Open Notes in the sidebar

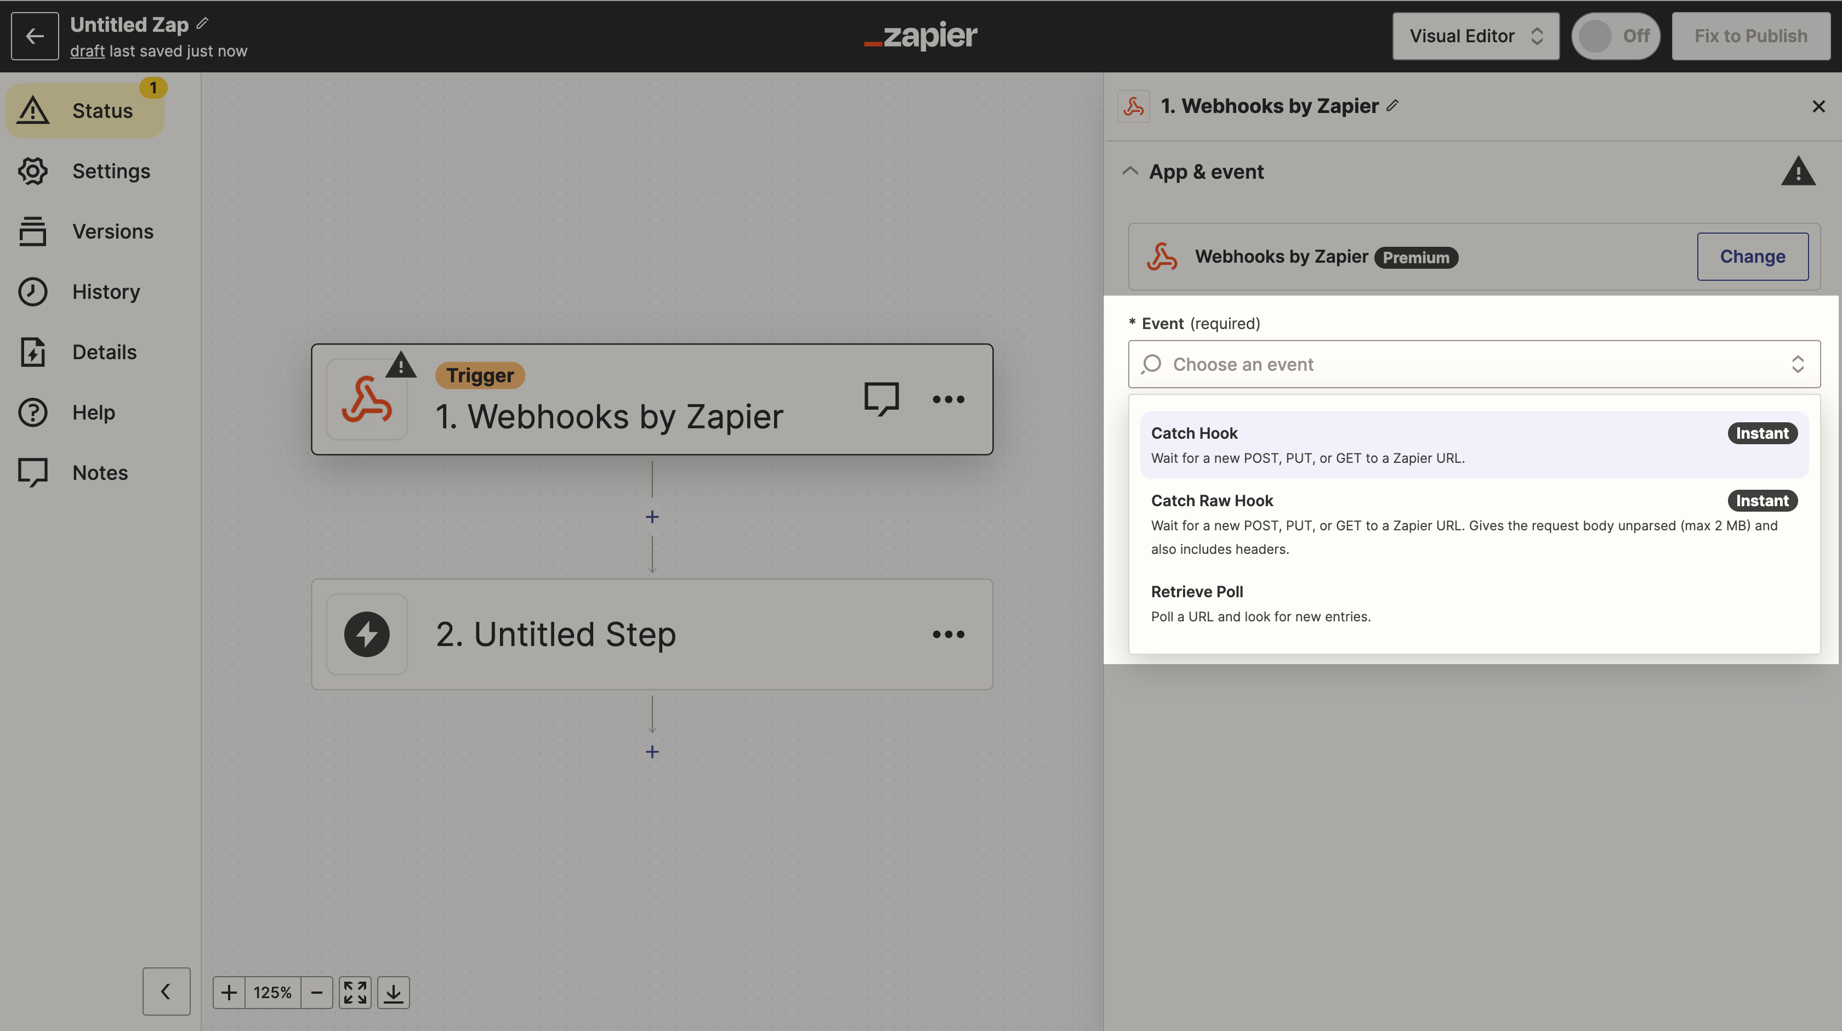pos(85,473)
